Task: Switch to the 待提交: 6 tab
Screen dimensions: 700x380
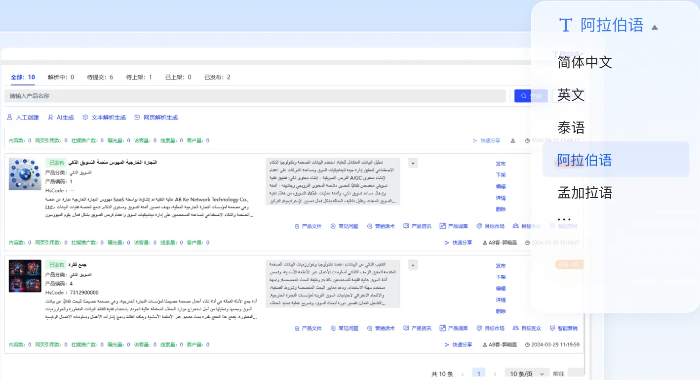Action: [100, 77]
